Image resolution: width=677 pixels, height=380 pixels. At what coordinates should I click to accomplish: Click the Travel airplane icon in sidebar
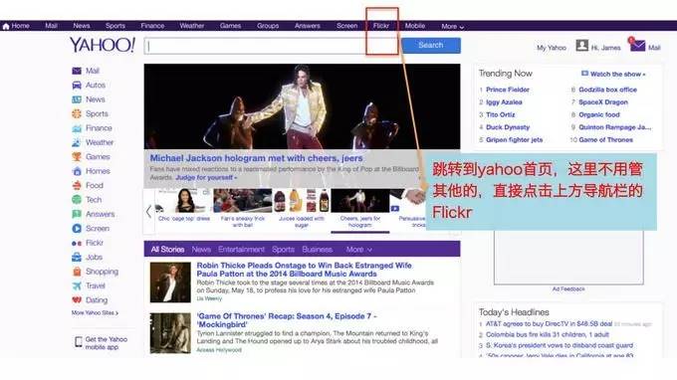(x=77, y=285)
